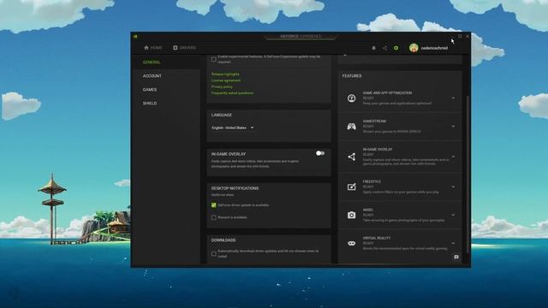Click the NVIDIA logo in title bar

click(x=135, y=36)
